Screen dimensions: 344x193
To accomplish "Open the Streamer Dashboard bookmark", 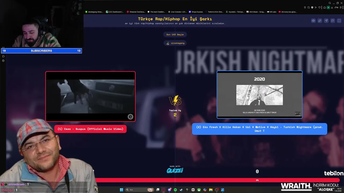I will click(136, 12).
